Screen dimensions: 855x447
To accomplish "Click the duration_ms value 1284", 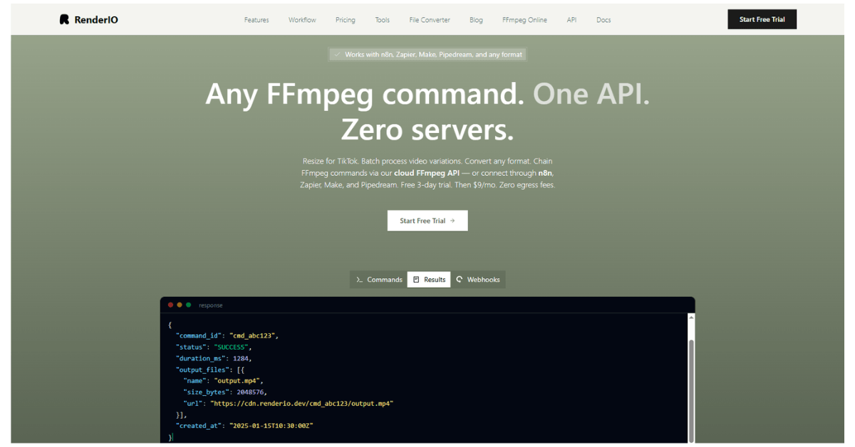I will [242, 358].
